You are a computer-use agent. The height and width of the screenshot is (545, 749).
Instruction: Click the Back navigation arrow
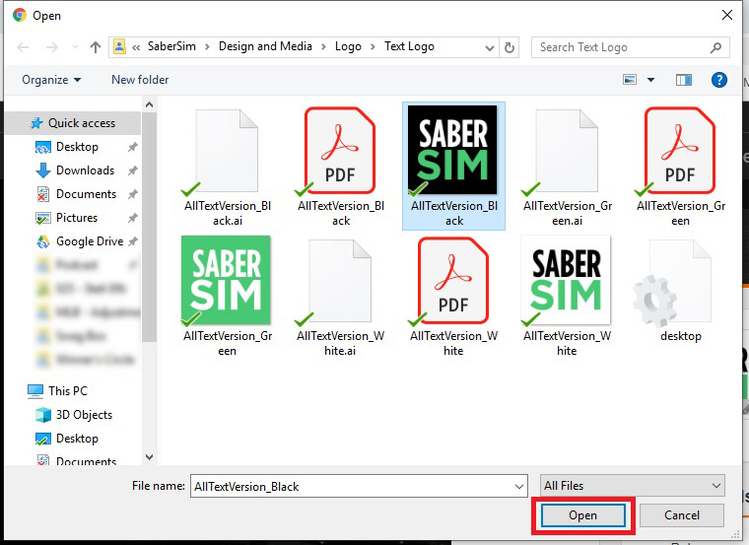click(x=23, y=46)
